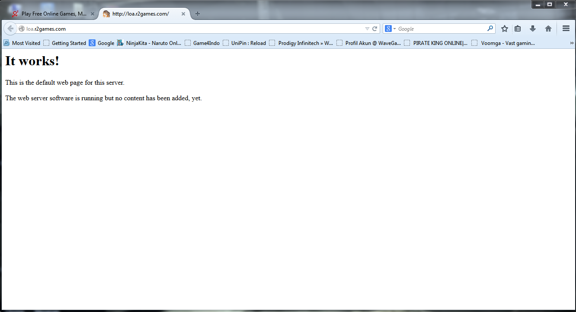The image size is (576, 312).
Task: Open the Firefox hamburger menu
Action: point(566,29)
